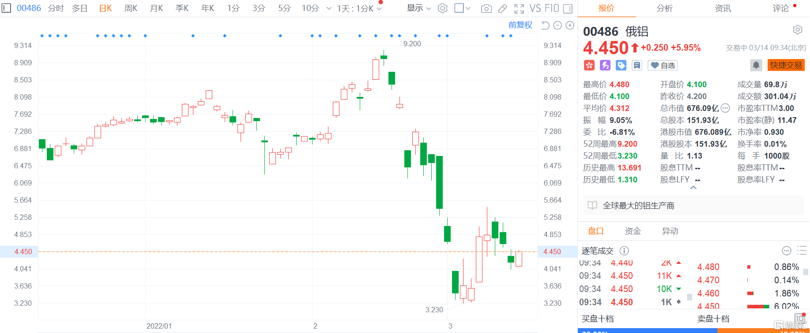This screenshot has width=810, height=333.
Task: Enter fullscreen chart mode
Action: (x=519, y=8)
